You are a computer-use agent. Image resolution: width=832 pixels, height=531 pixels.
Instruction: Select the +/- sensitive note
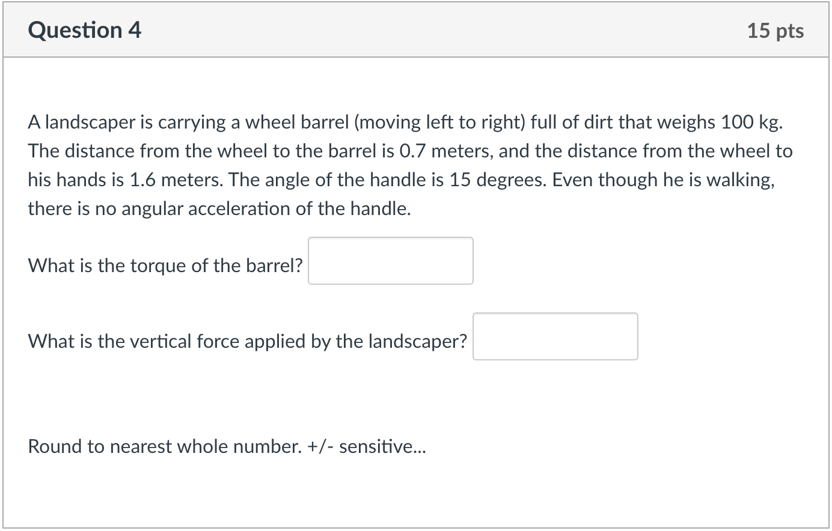(370, 446)
